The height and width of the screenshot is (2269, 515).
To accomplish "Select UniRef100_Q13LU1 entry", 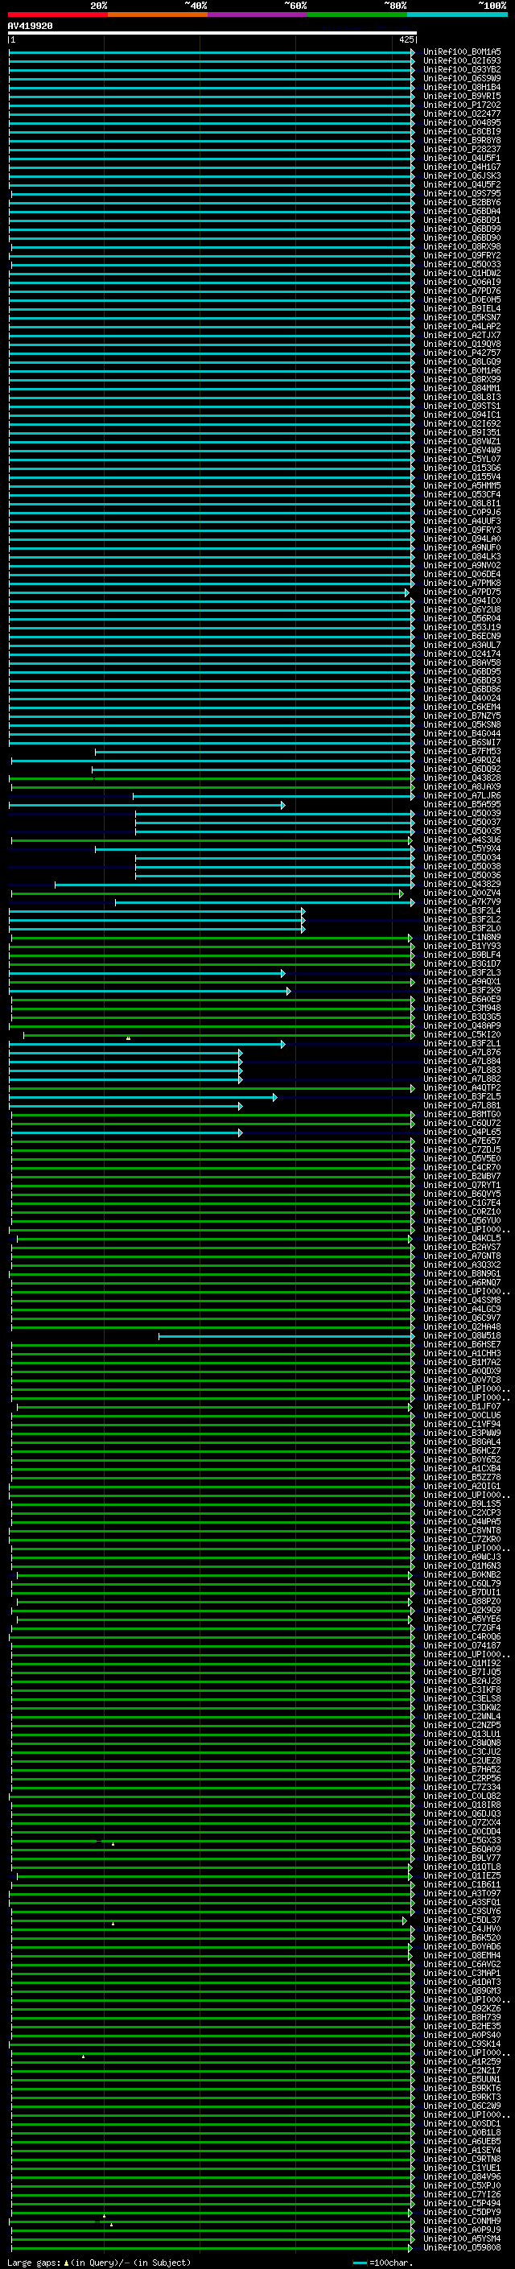I will 462,1735.
